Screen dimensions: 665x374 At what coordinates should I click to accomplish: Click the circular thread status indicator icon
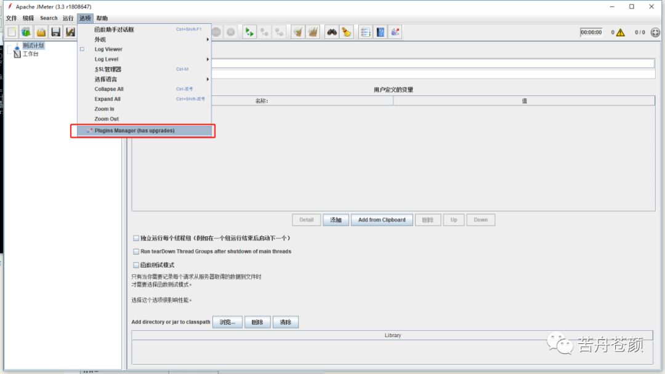coord(655,33)
